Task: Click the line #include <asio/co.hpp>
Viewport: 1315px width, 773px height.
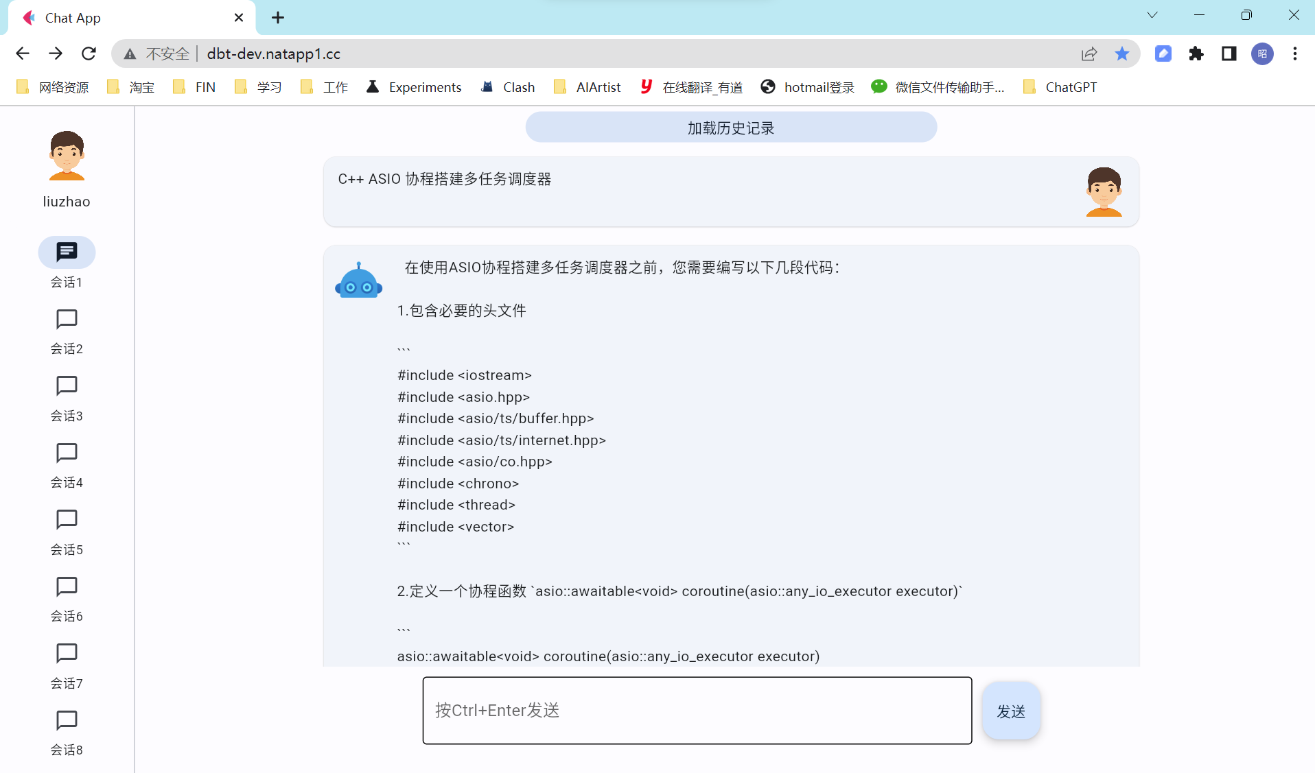Action: click(x=475, y=462)
